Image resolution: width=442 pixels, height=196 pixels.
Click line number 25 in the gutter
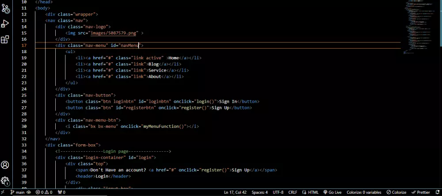coord(24,95)
